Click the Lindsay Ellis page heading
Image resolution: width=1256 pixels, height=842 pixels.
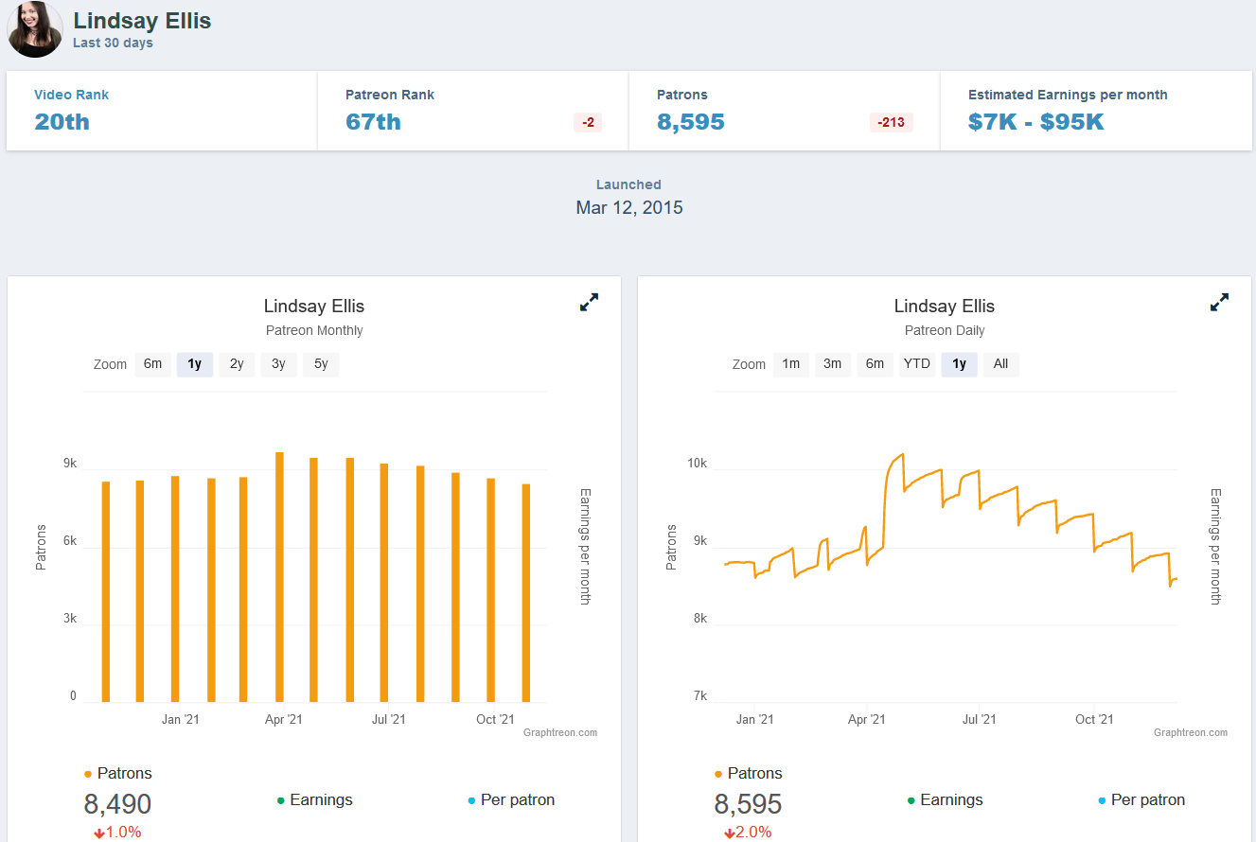[x=142, y=21]
